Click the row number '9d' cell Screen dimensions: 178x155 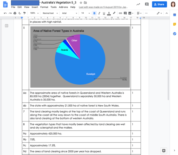[x=25, y=151]
